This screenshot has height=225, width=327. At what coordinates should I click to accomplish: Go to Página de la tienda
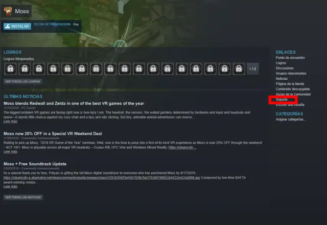pos(290,84)
